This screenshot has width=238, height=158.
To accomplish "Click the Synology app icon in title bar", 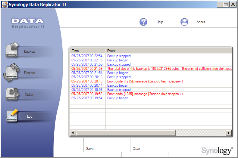I will [5, 5].
